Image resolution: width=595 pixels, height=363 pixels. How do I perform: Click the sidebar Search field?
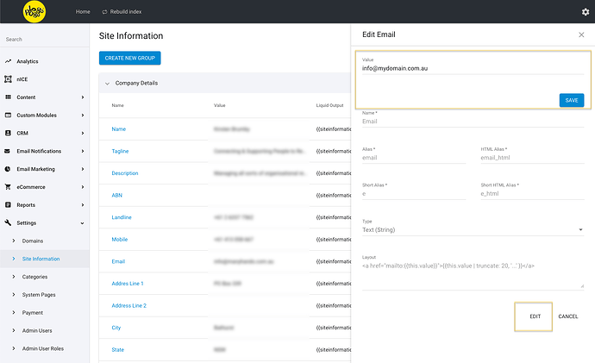[x=45, y=39]
